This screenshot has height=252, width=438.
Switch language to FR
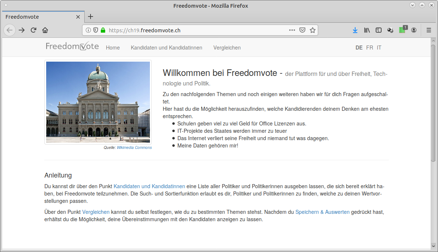[x=369, y=48]
